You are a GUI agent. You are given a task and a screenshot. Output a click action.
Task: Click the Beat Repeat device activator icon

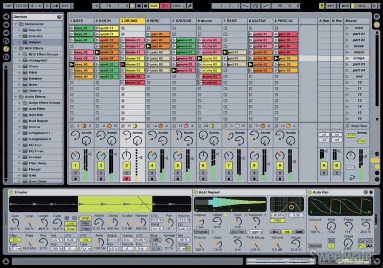tap(196, 192)
